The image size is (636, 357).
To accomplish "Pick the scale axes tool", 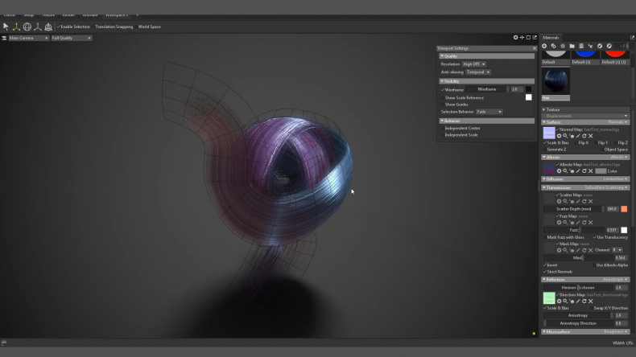I will click(38, 27).
